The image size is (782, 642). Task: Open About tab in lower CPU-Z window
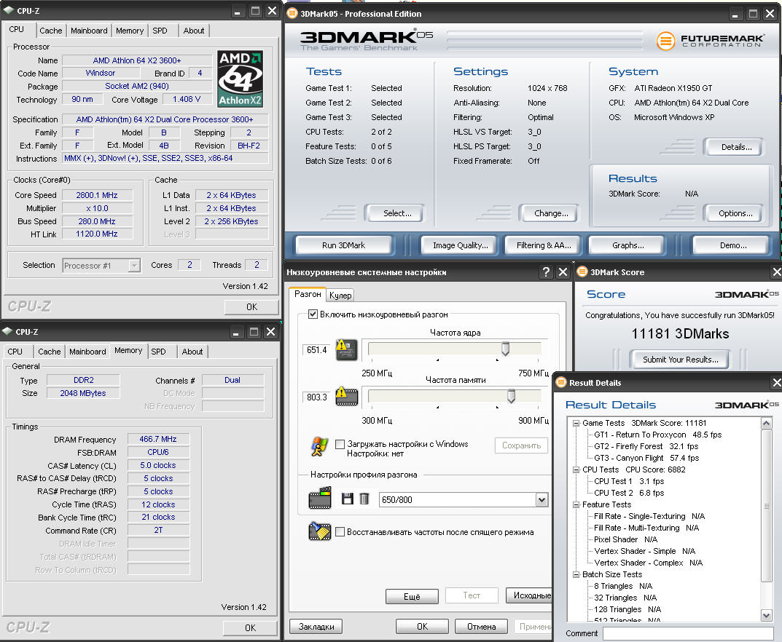(192, 351)
